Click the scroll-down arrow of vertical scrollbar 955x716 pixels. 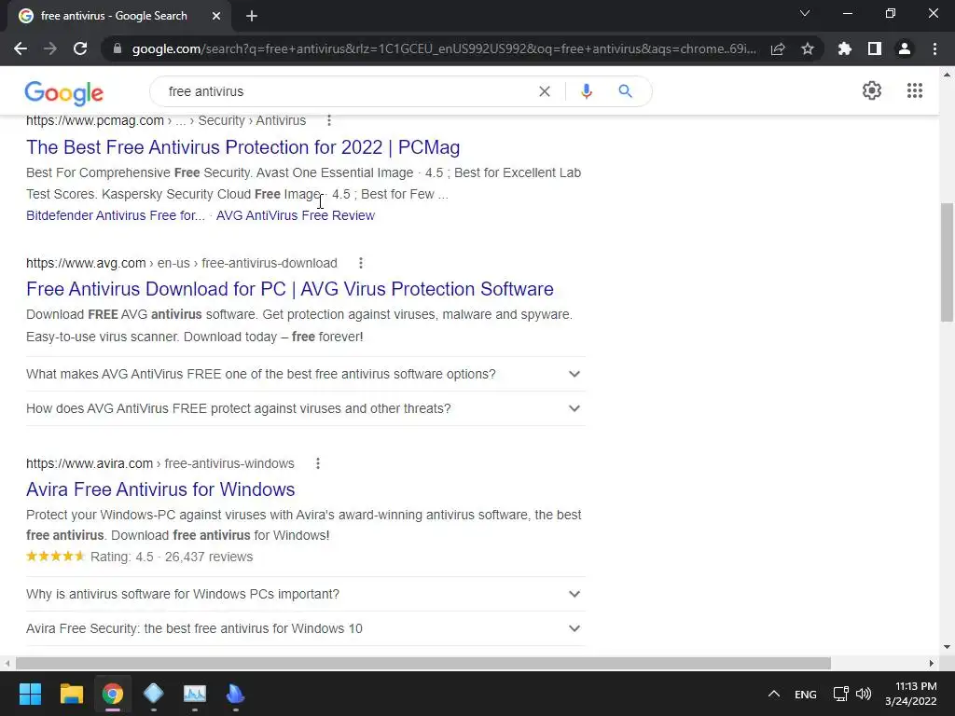click(948, 647)
